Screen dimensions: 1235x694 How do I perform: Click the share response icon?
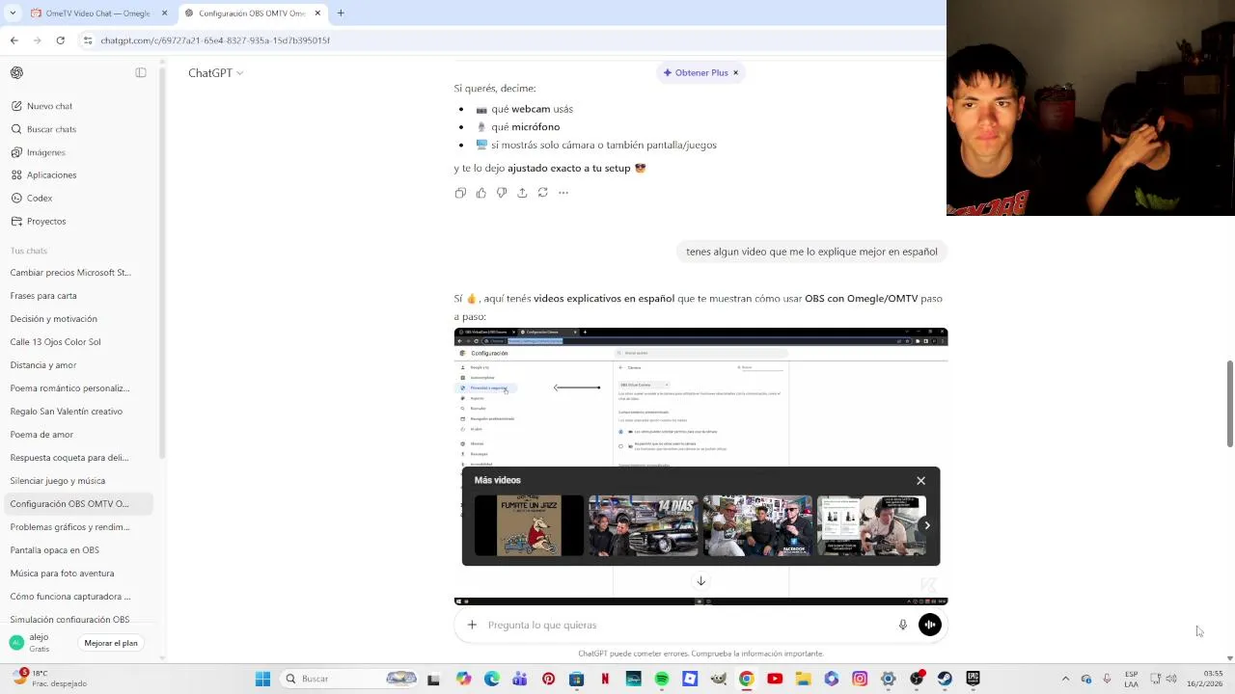[522, 193]
